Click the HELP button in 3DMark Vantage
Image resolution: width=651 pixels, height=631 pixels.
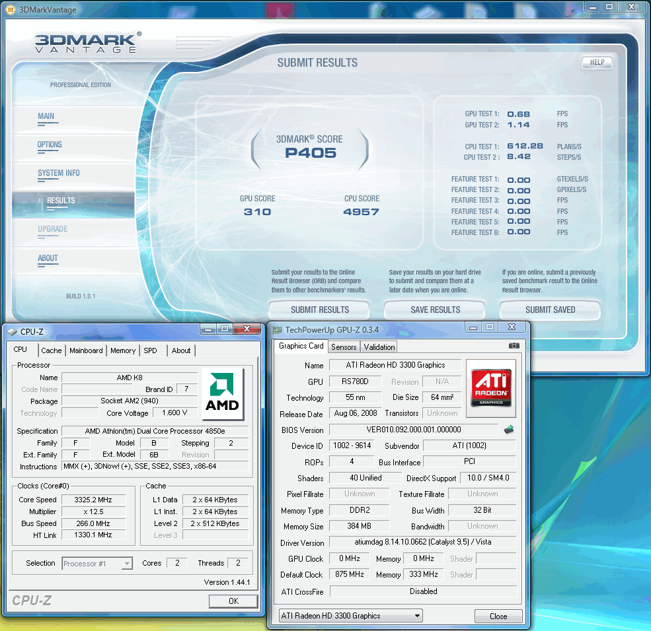point(597,62)
